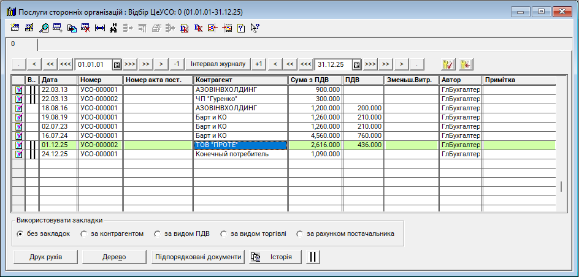Click the magnifier view document icon
Viewport: 579px width, 277px height.
[44, 28]
